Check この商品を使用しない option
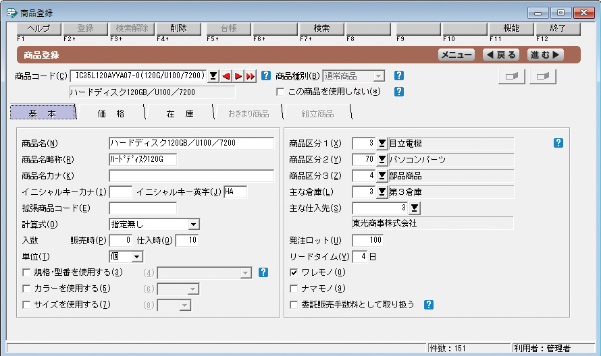The image size is (601, 356). coord(280,92)
